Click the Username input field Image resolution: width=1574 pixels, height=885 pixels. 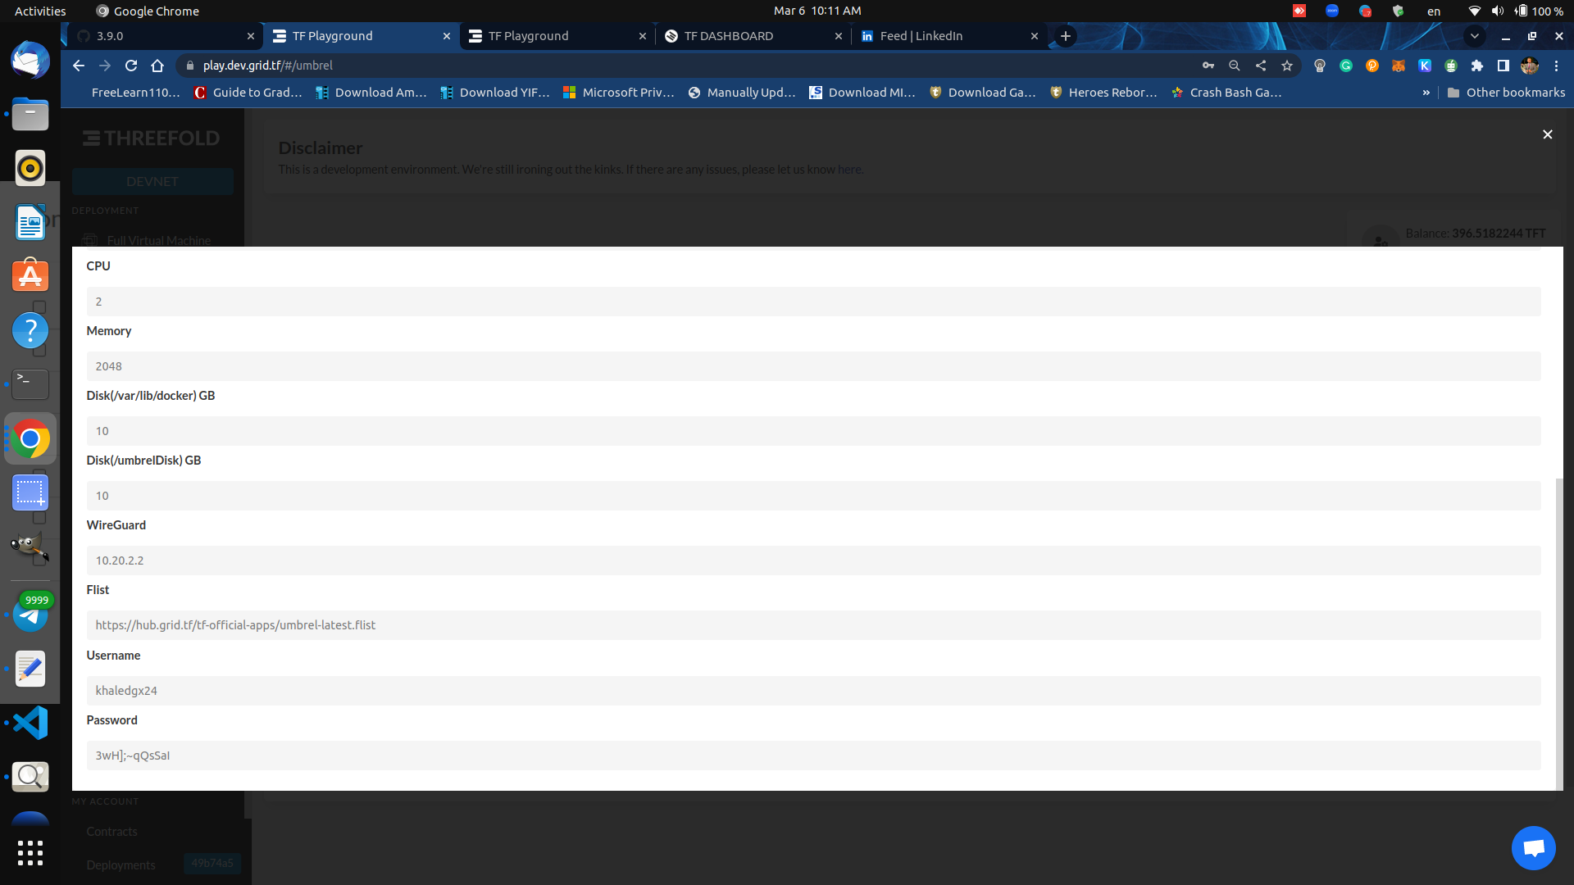(812, 690)
